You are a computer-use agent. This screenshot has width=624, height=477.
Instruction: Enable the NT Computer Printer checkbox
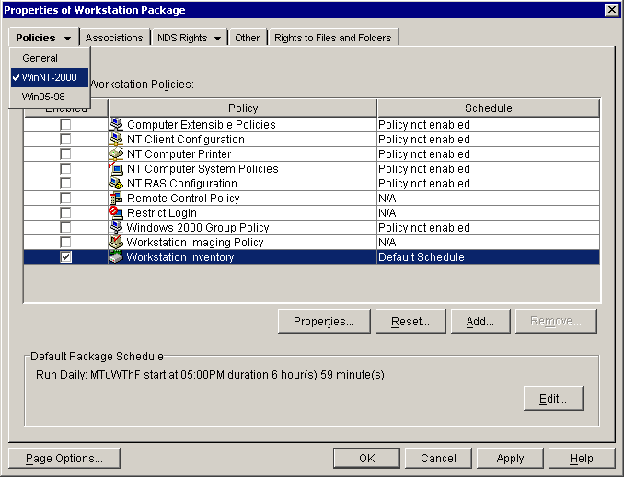click(x=65, y=153)
